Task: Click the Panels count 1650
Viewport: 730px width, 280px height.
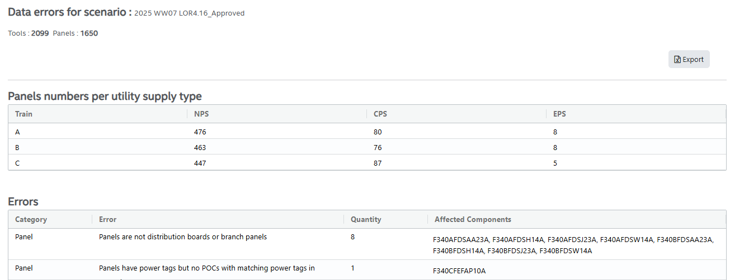Action: pos(89,33)
